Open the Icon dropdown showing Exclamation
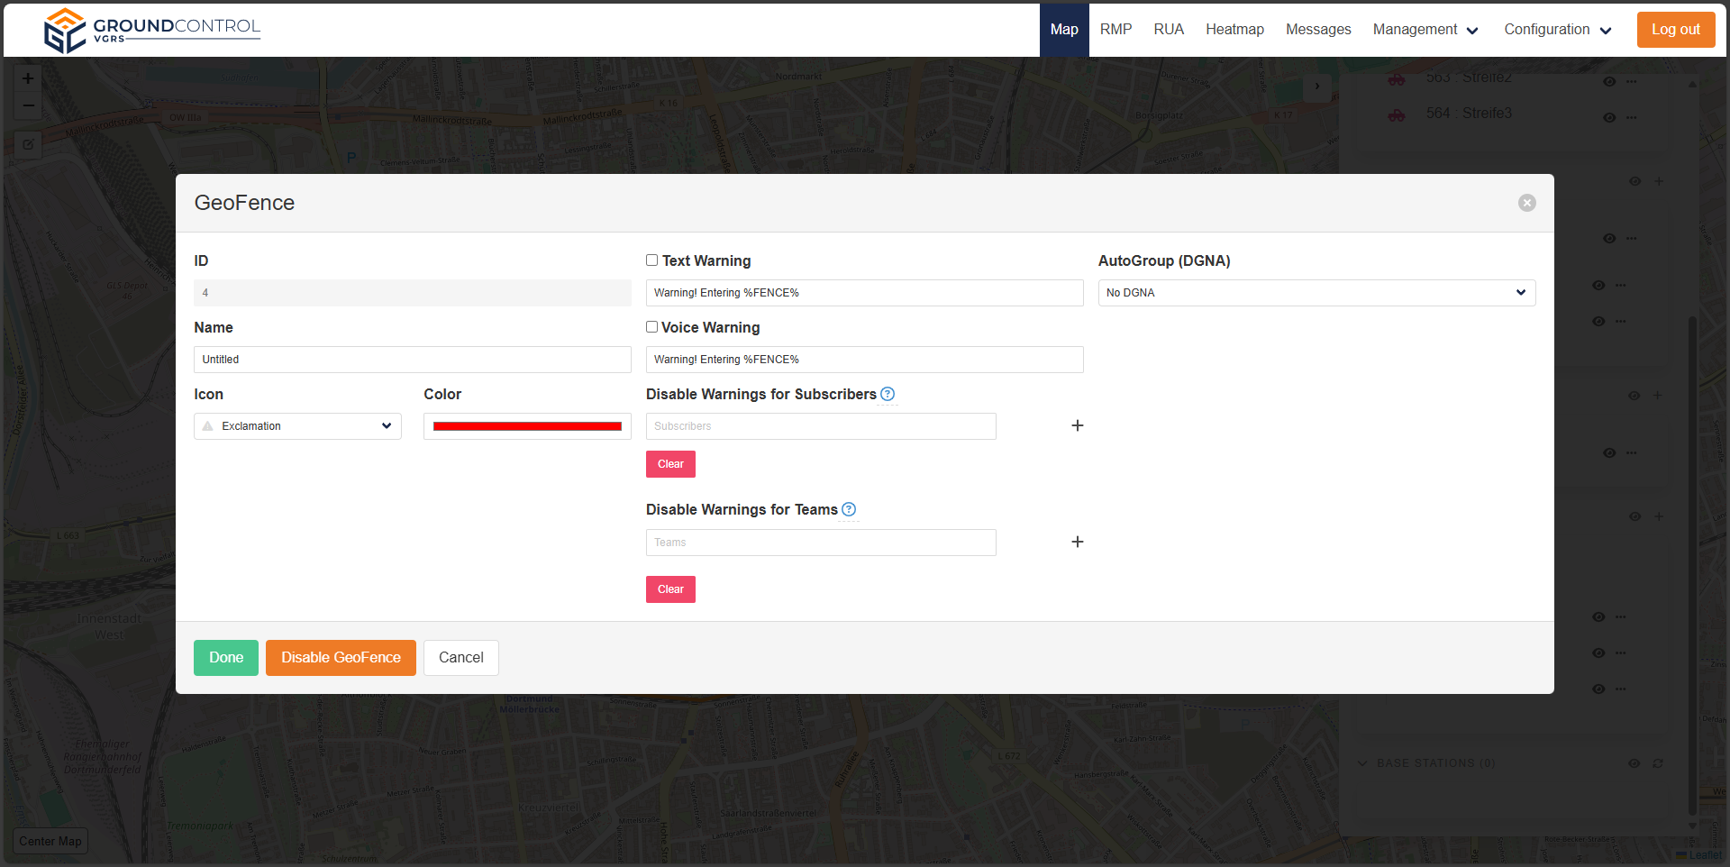 pyautogui.click(x=297, y=426)
